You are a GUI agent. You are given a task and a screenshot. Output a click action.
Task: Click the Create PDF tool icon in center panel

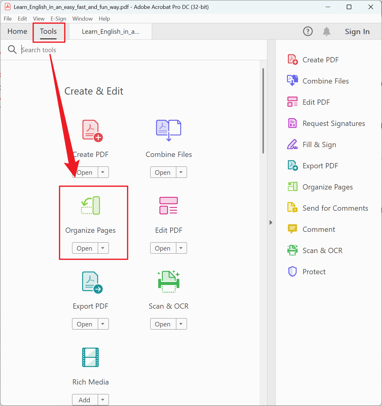tap(92, 131)
